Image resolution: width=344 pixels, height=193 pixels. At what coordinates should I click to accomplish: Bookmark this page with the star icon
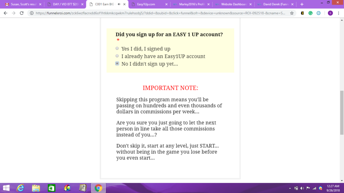[x=292, y=13]
